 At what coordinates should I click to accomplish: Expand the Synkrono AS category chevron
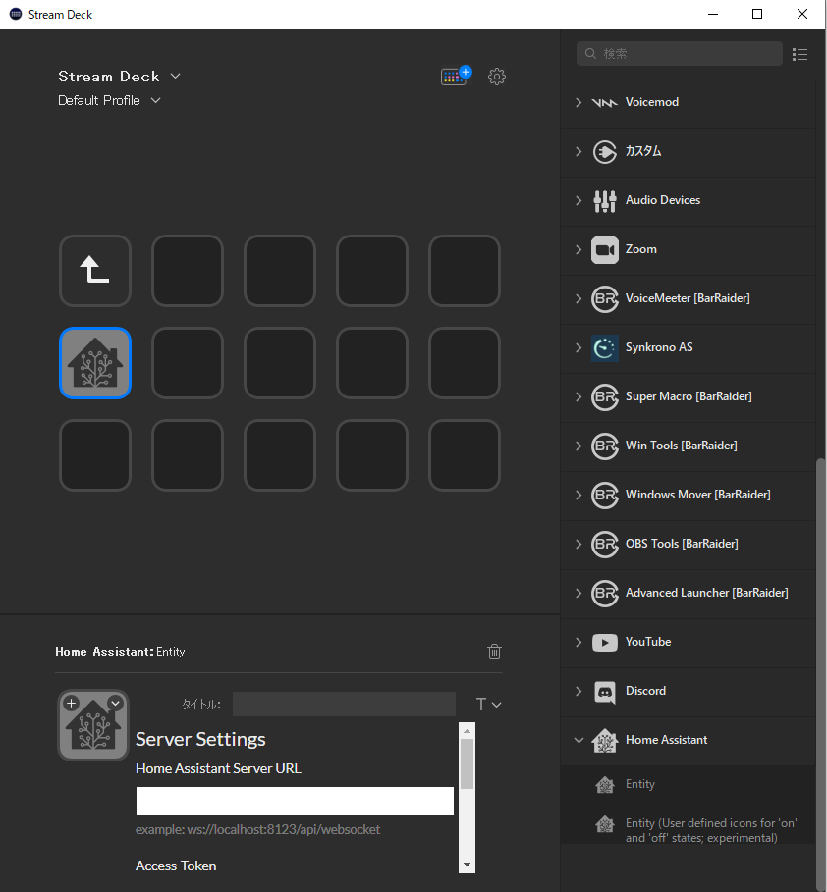coord(579,347)
